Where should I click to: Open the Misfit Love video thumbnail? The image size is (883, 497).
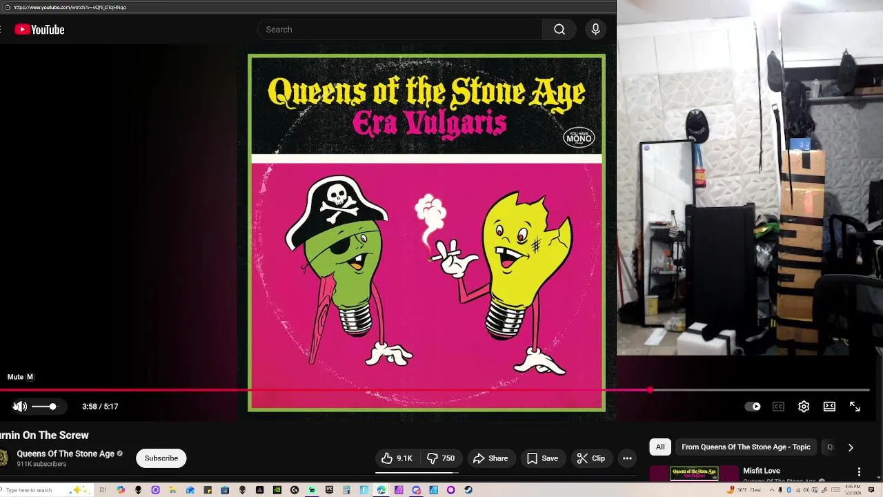694,474
